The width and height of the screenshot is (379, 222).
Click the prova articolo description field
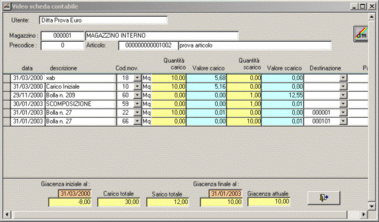click(x=254, y=45)
